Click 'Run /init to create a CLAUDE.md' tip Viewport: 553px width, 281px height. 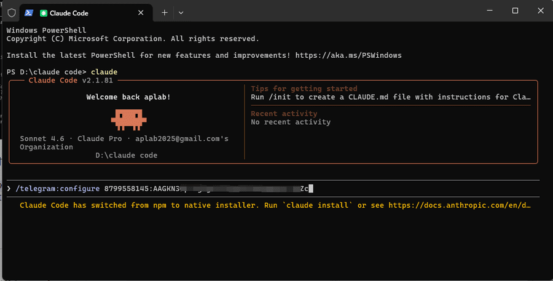[390, 97]
